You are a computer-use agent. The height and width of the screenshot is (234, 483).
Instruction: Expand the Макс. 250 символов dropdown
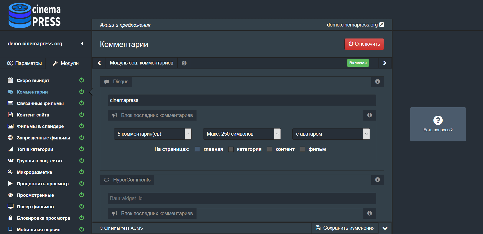point(242,134)
